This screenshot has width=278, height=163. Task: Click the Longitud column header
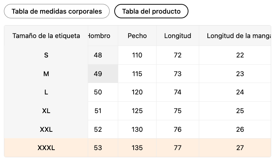point(178,36)
